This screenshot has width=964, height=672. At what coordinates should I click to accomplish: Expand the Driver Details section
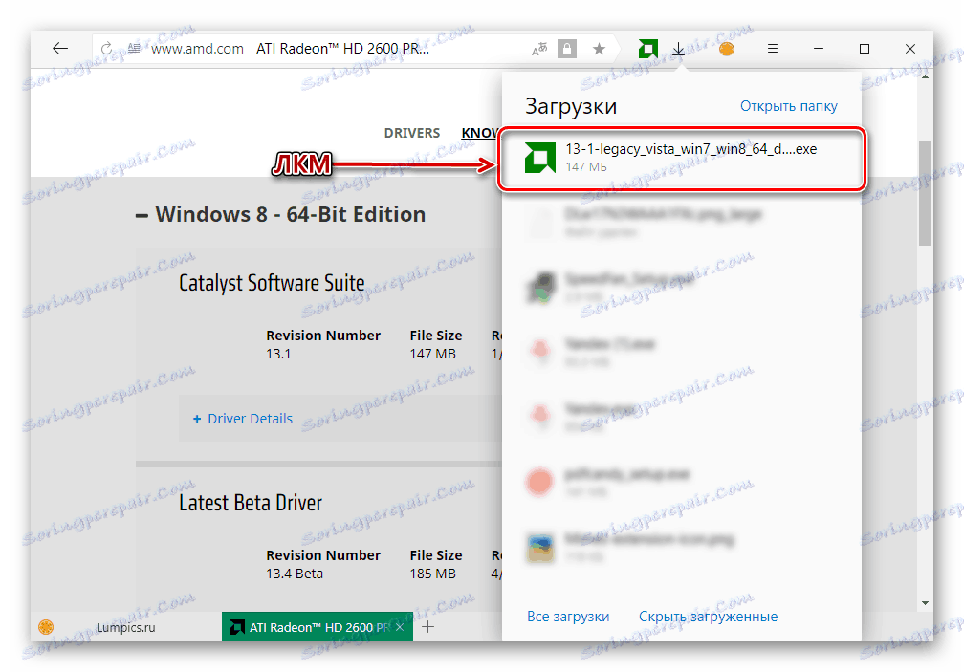pos(241,418)
